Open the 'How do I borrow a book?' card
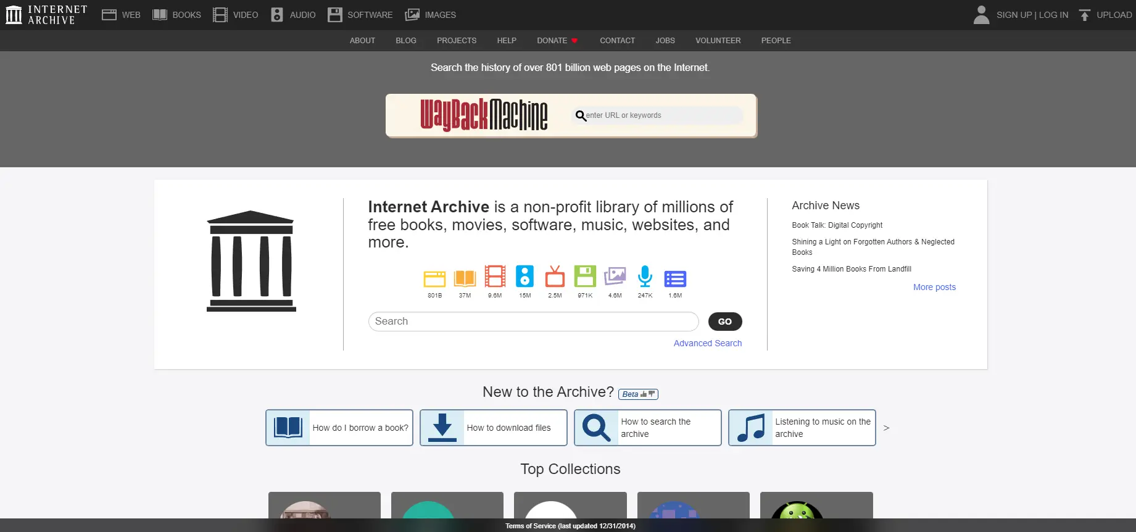This screenshot has width=1136, height=532. point(339,428)
